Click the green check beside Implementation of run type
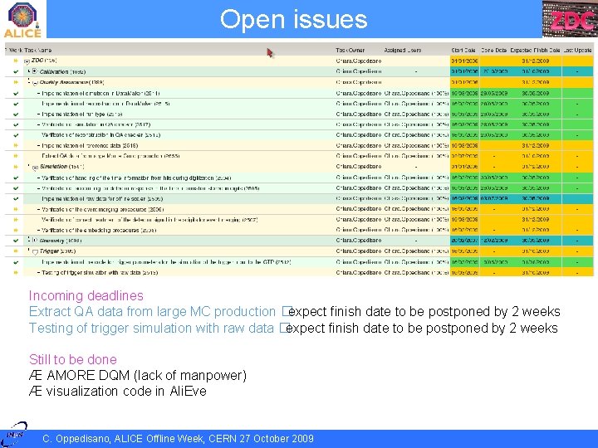Viewport: 598px width, 448px height. tap(16, 114)
